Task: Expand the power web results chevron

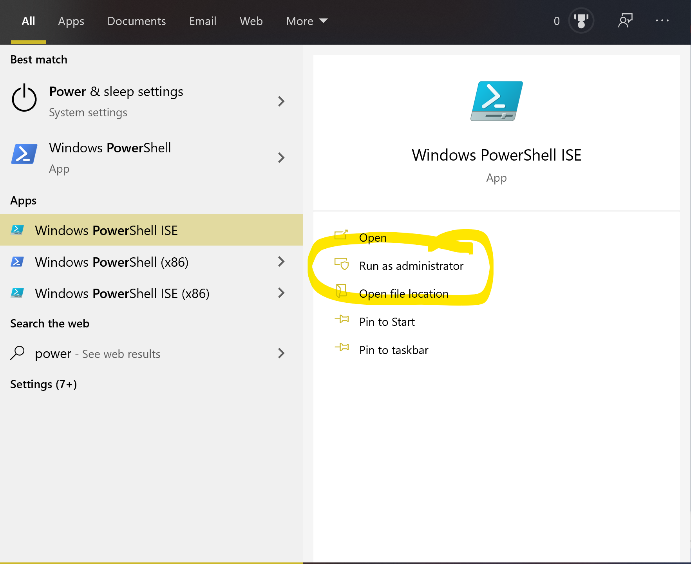Action: point(281,353)
